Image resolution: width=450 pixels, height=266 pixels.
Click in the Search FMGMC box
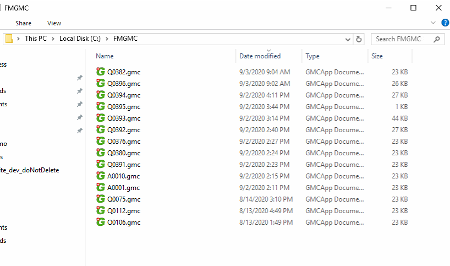coord(402,39)
